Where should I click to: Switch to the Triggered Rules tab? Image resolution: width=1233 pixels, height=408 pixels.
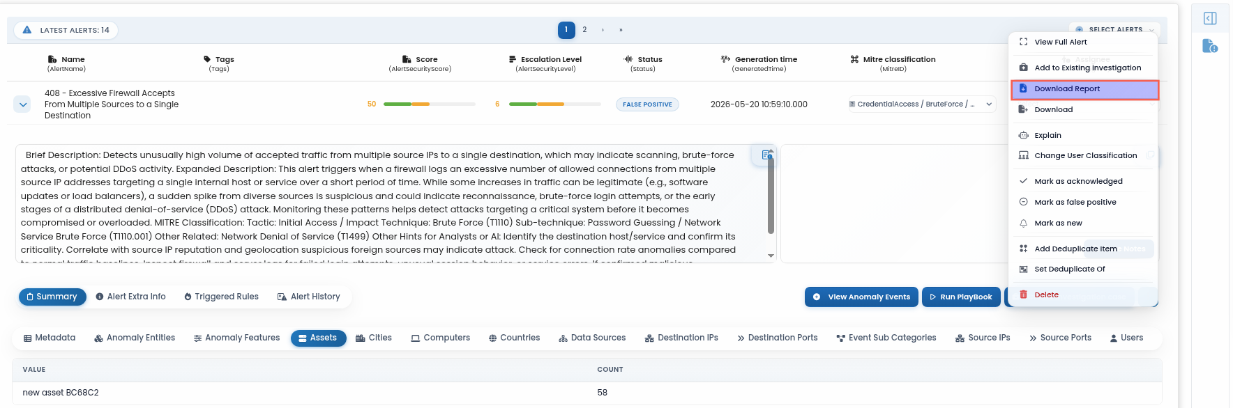coord(221,297)
